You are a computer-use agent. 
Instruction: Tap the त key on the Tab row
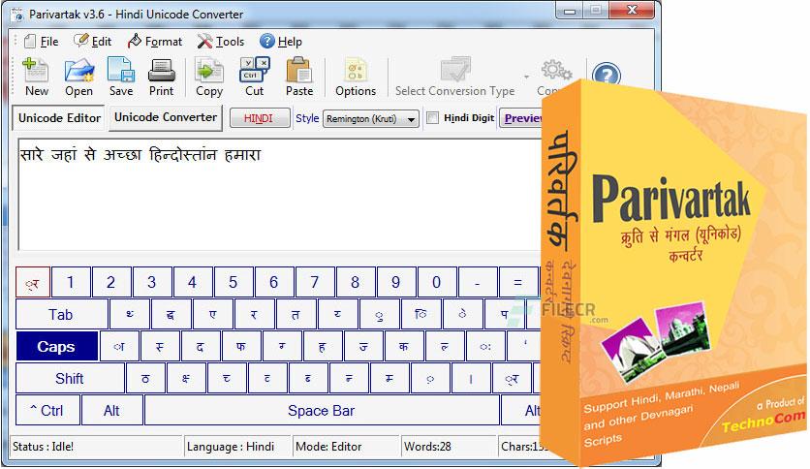(296, 315)
